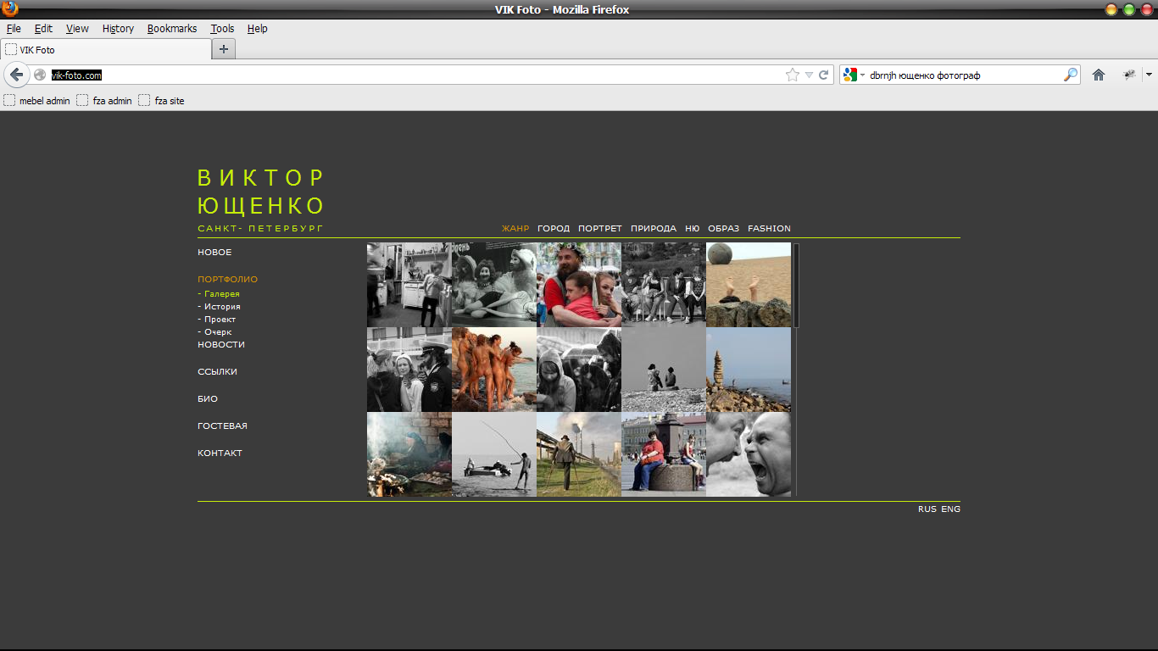Click the Firebug bug icon in toolbar
The height and width of the screenshot is (651, 1158).
pyautogui.click(x=1129, y=75)
